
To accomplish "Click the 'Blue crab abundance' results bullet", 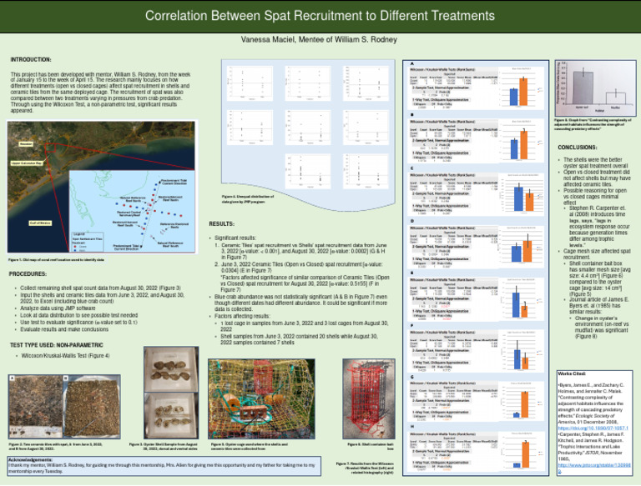I will point(300,303).
